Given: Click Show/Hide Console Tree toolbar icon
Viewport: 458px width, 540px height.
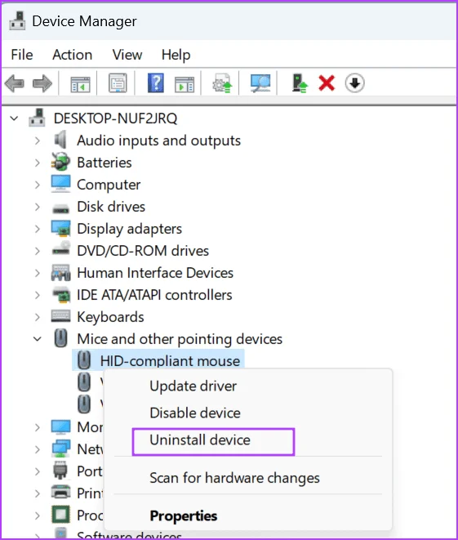Looking at the screenshot, I should click(x=80, y=83).
